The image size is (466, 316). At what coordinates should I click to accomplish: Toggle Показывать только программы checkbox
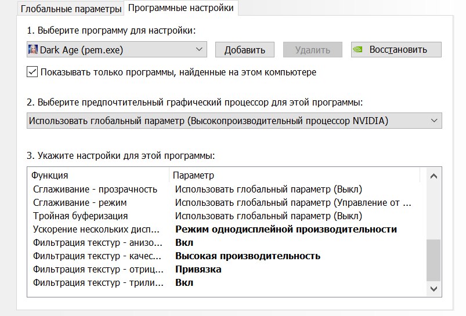[x=32, y=72]
